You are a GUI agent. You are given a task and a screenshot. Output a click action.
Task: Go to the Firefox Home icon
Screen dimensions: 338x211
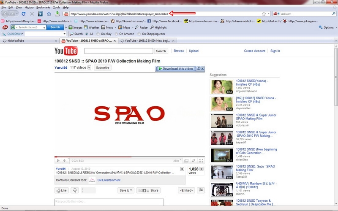49,14
